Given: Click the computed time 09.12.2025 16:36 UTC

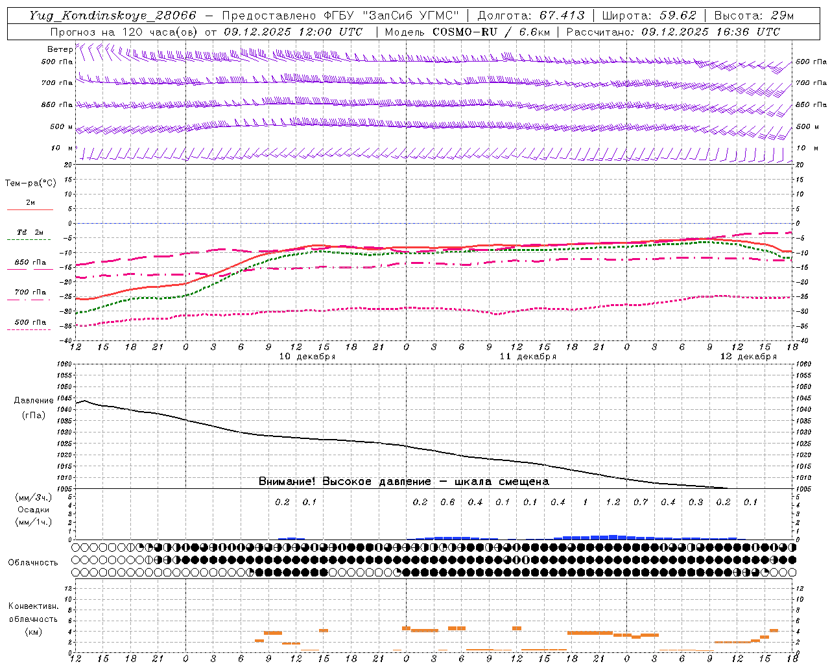Looking at the screenshot, I should tap(711, 32).
